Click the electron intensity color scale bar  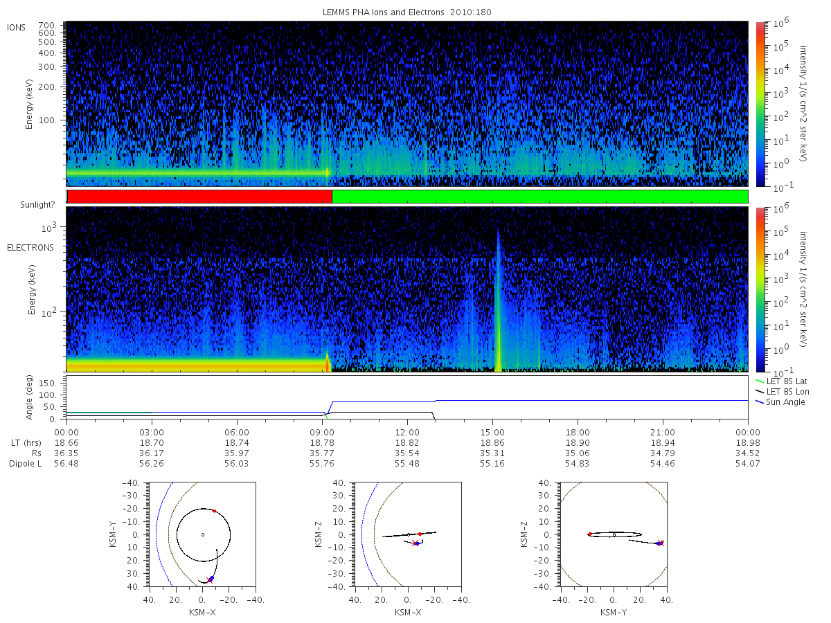[760, 289]
